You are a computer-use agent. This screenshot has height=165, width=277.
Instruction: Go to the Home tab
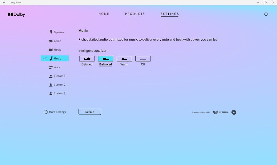[104, 14]
